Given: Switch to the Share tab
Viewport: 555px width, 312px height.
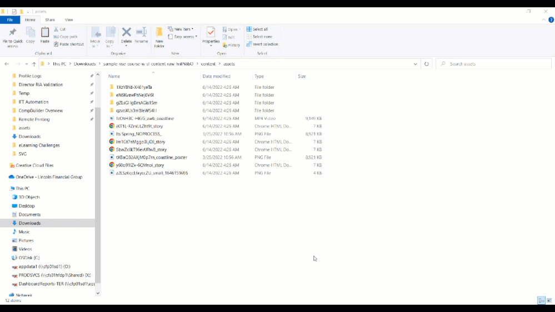Looking at the screenshot, I should pyautogui.click(x=50, y=20).
